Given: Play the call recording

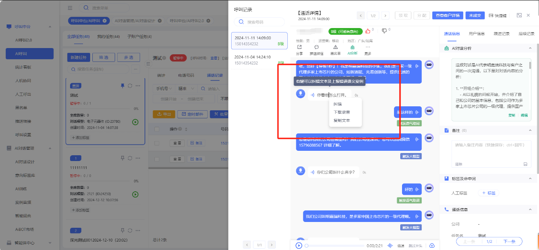Looking at the screenshot, I should click(x=299, y=246).
